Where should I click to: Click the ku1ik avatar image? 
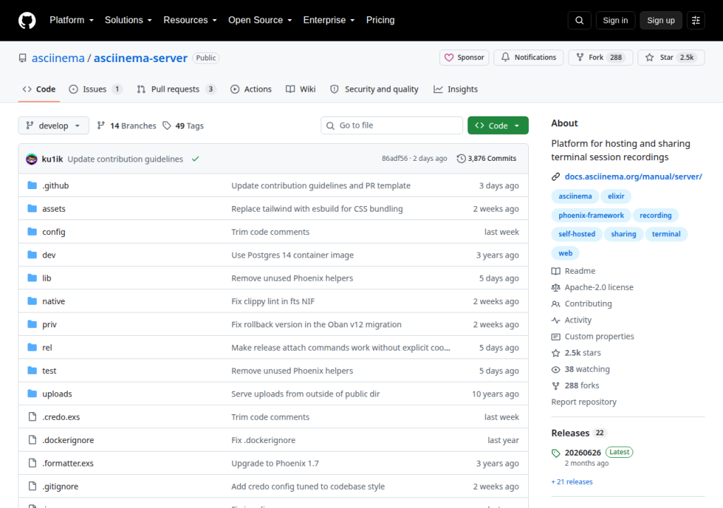pos(31,159)
